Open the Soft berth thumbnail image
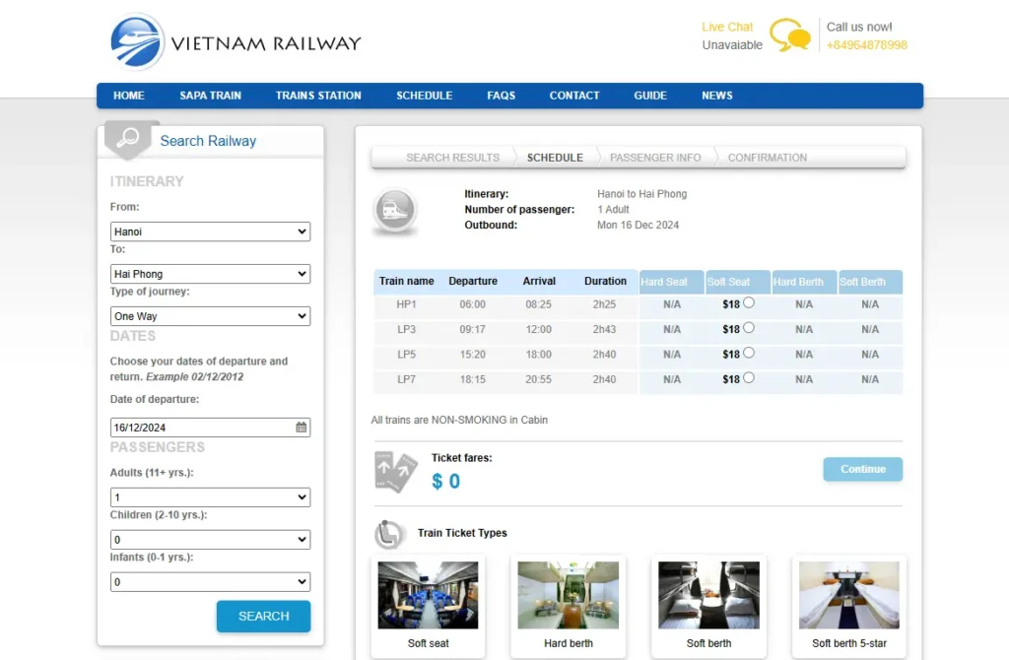This screenshot has height=660, width=1009. coord(708,595)
